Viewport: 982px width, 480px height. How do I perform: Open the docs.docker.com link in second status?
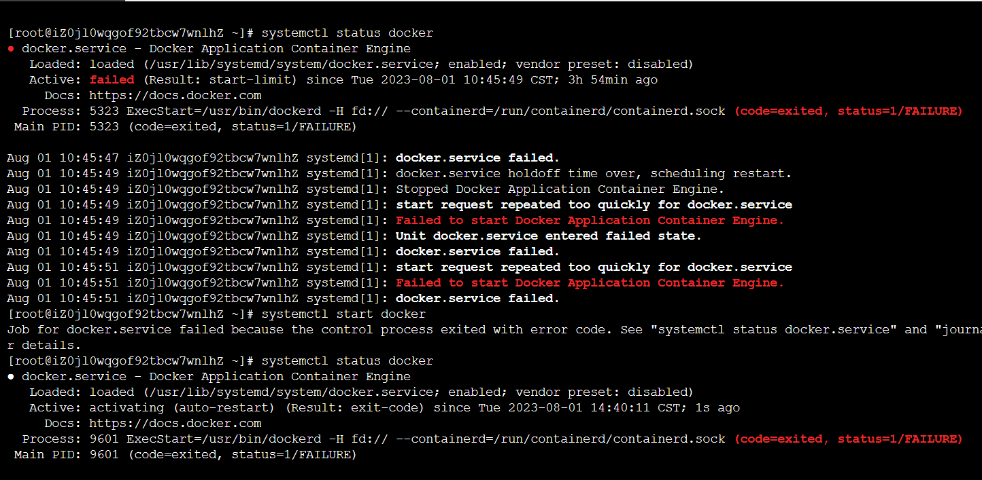click(x=175, y=424)
